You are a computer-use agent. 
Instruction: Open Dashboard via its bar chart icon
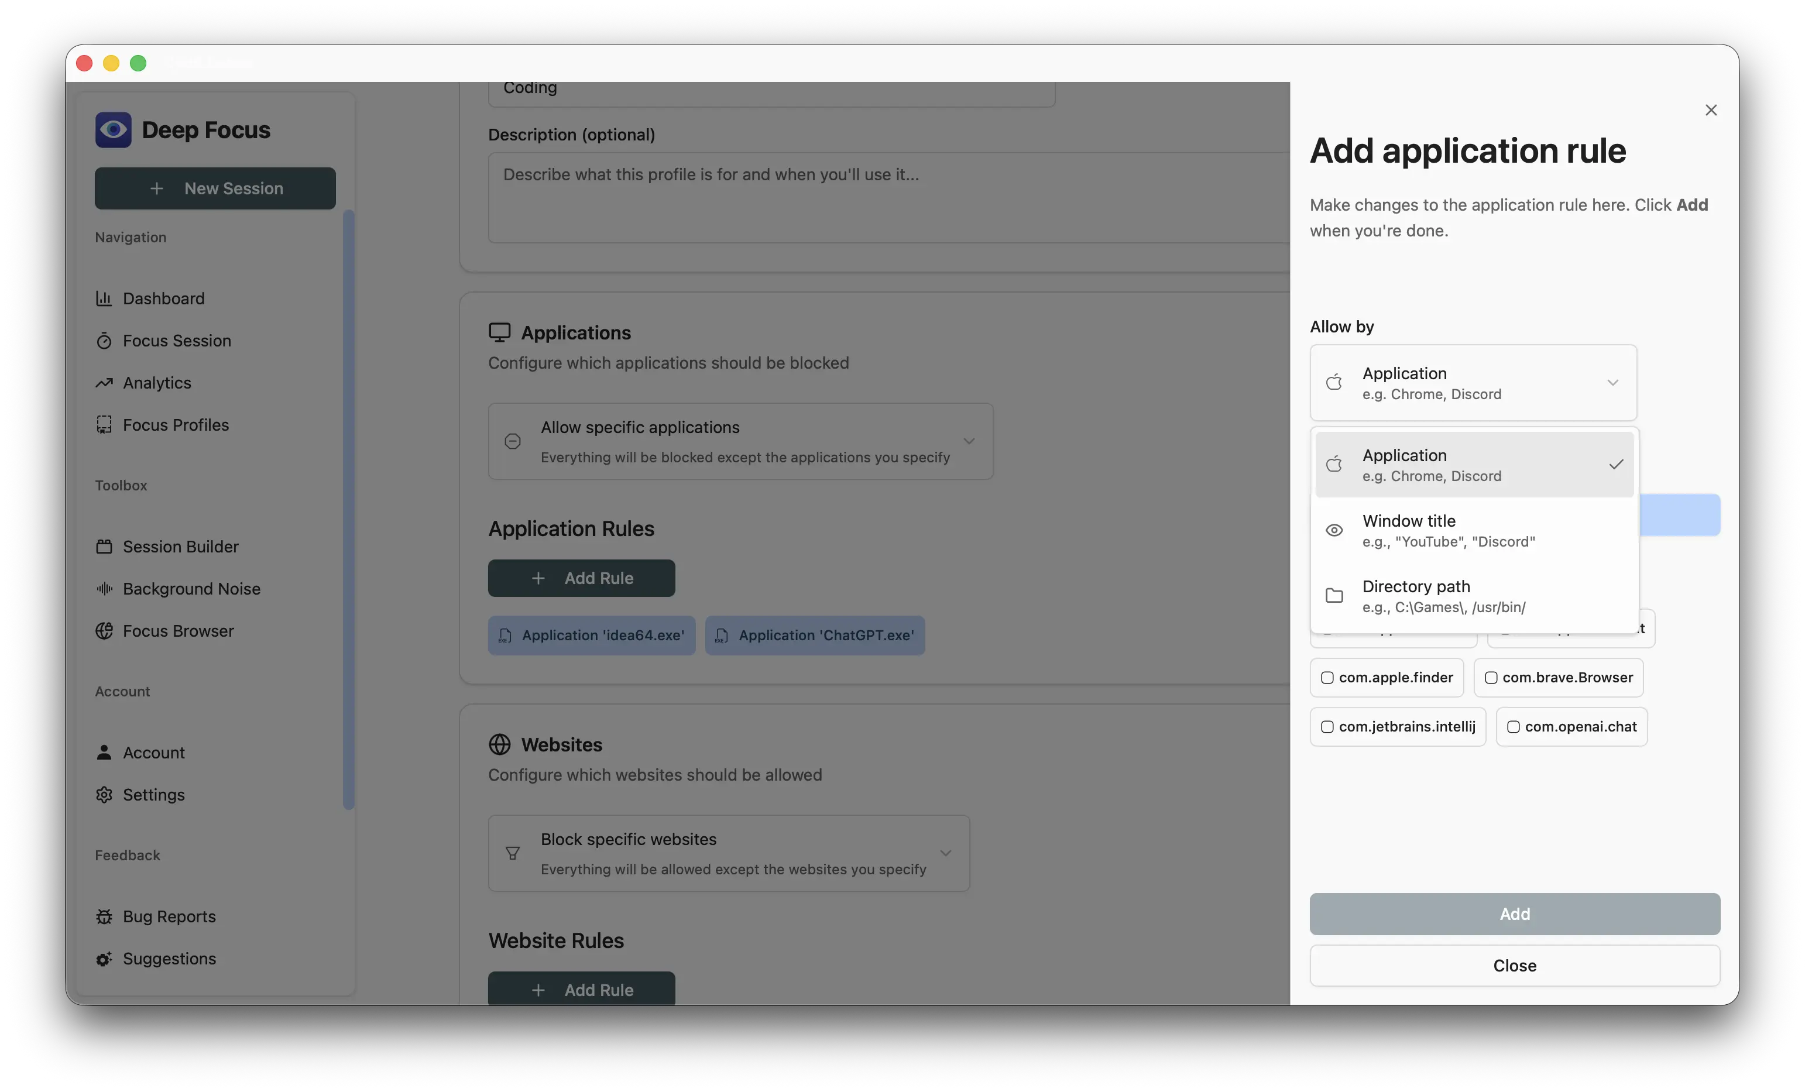[104, 299]
